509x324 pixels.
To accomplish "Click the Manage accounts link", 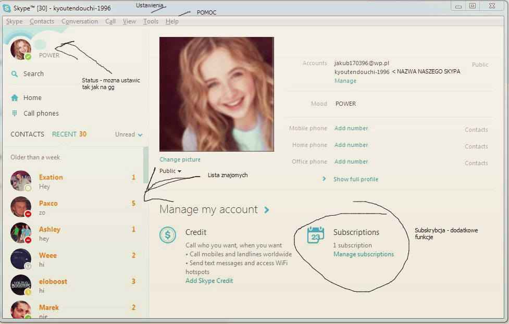I will 345,81.
